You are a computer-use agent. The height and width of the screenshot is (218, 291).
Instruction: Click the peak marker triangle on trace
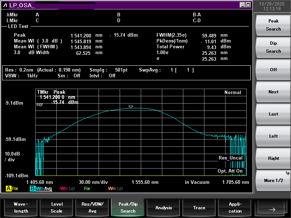[x=131, y=107]
